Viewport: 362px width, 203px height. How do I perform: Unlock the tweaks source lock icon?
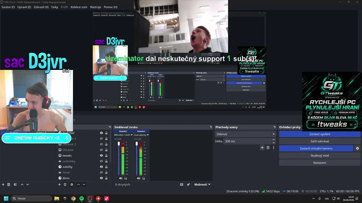pos(106,156)
